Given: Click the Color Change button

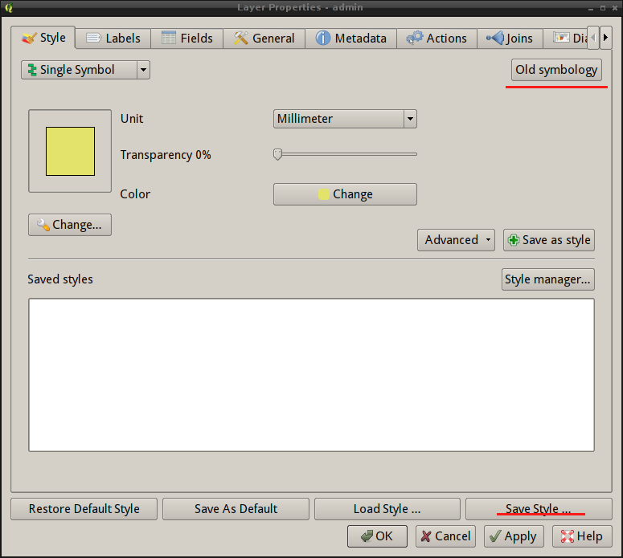Looking at the screenshot, I should tap(345, 194).
